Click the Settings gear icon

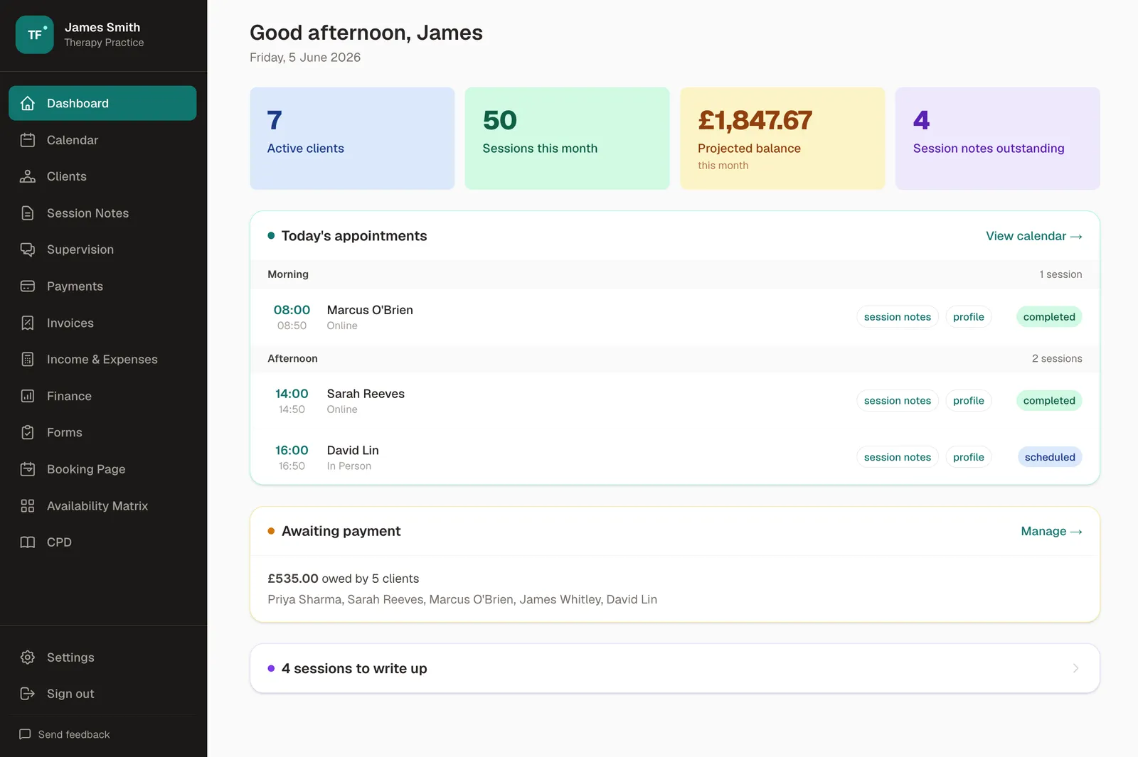(28, 657)
